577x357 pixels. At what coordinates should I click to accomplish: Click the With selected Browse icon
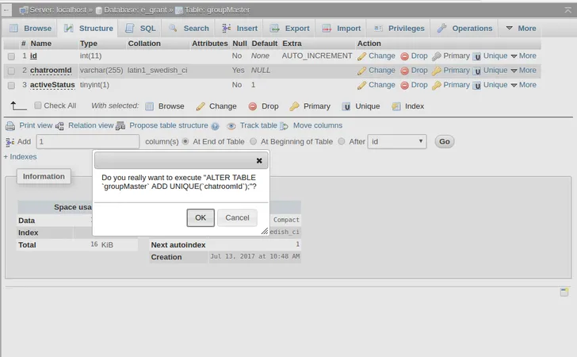pos(149,106)
